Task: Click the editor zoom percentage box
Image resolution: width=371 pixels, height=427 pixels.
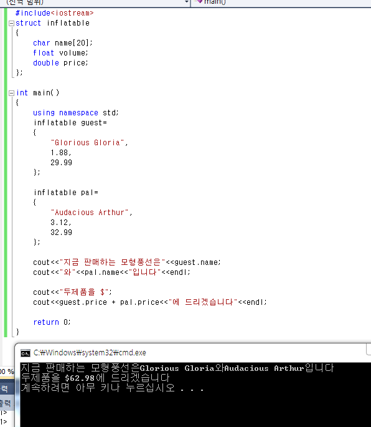Action: click(7, 372)
